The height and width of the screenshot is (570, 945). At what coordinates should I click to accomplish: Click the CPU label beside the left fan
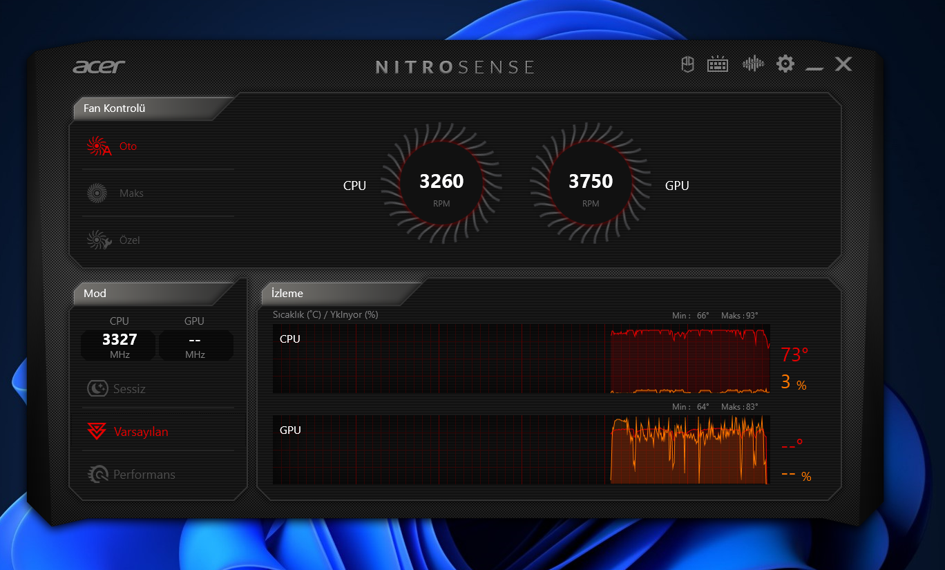point(354,186)
